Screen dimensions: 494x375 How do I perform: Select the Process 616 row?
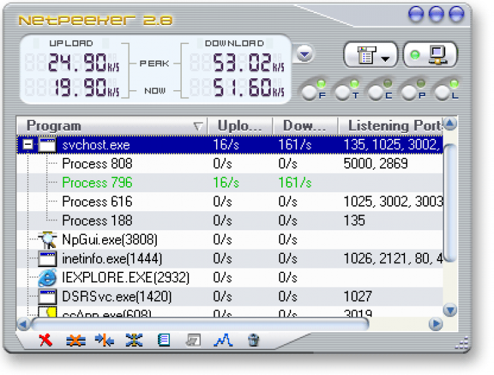click(230, 202)
